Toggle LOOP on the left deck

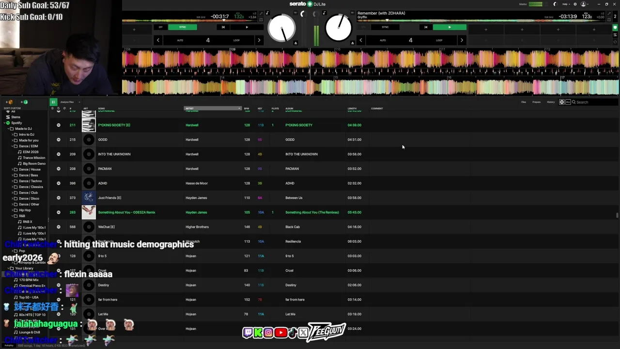236,40
